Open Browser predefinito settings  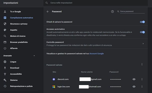19,42
